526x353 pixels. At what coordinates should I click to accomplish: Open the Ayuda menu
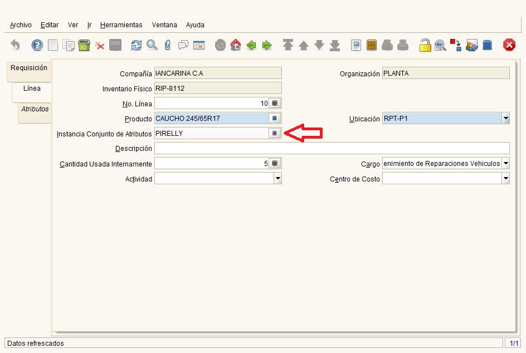point(195,25)
